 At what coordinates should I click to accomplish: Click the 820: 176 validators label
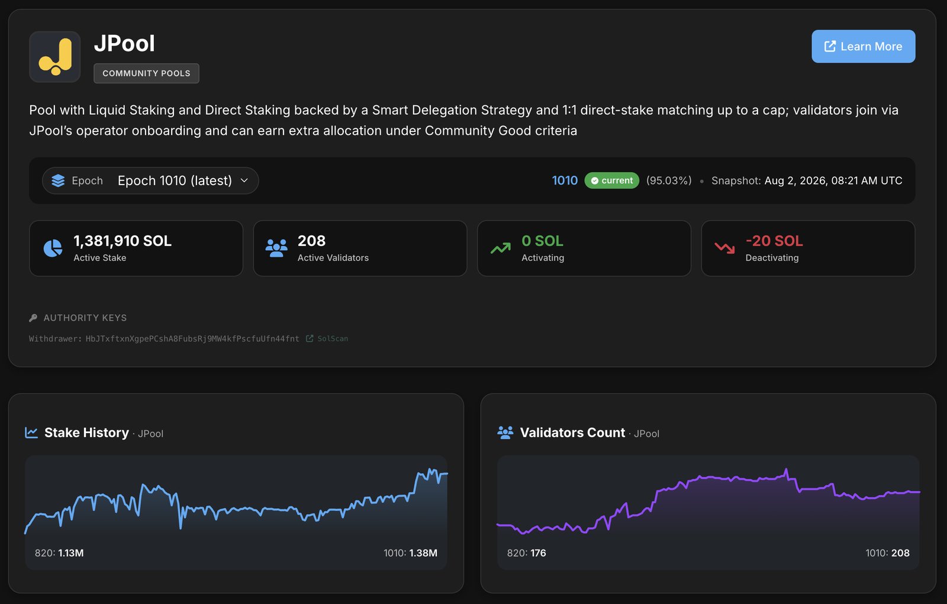527,553
